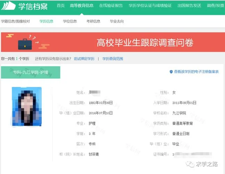225x174 pixels.
Task: Click the 您一共有 1 个学历 count text
Action: click(15, 59)
